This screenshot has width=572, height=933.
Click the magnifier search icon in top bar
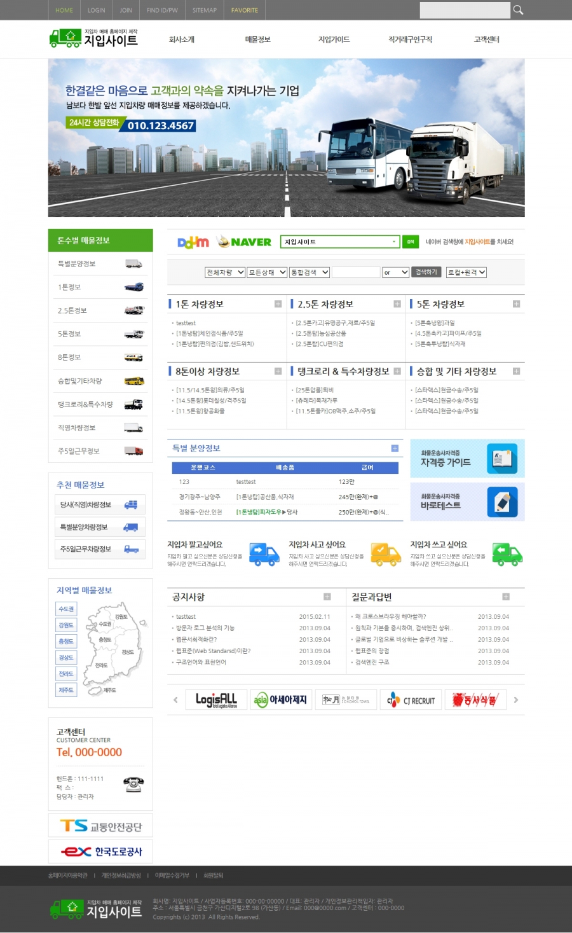[518, 10]
